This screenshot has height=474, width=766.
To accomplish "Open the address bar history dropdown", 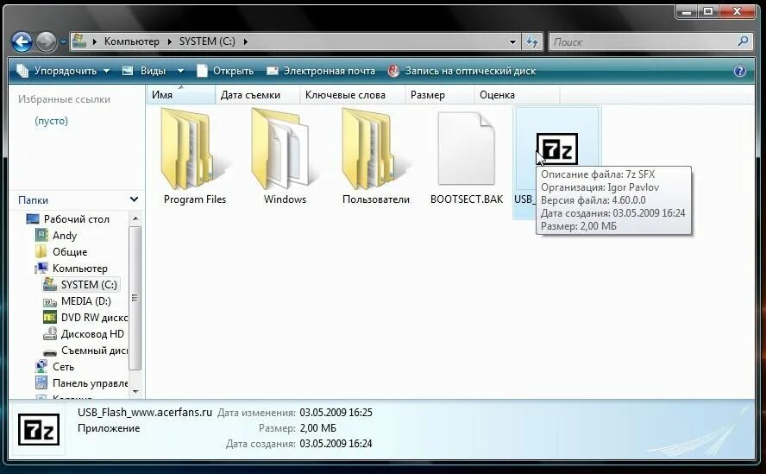I will (x=512, y=42).
